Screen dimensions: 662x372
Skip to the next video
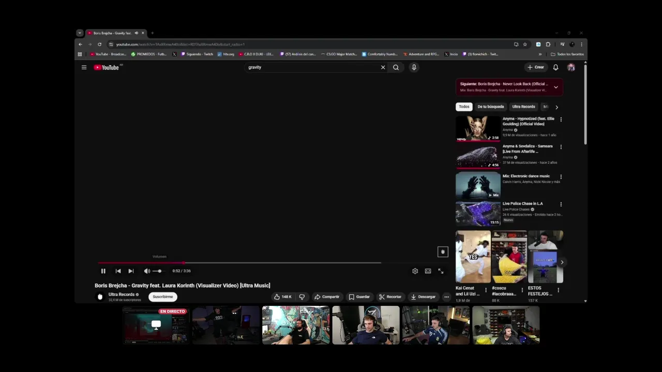click(x=131, y=271)
